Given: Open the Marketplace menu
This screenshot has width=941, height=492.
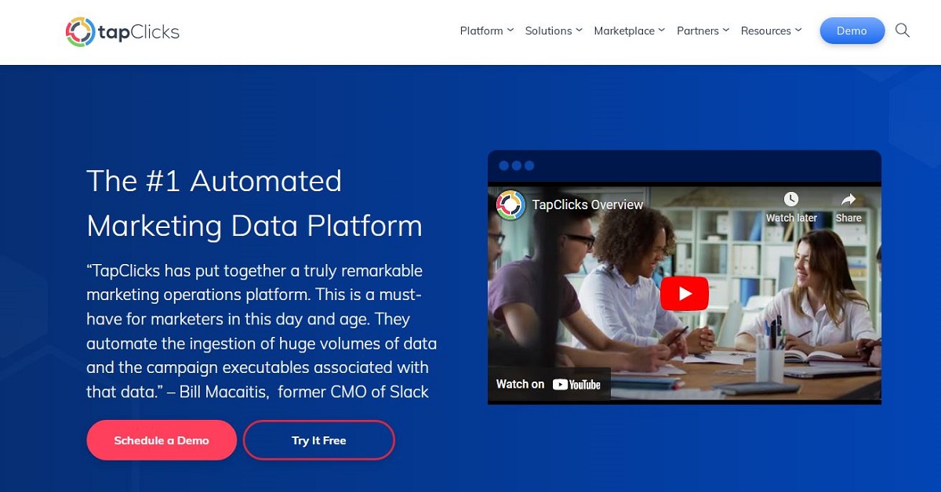Looking at the screenshot, I should pos(624,31).
